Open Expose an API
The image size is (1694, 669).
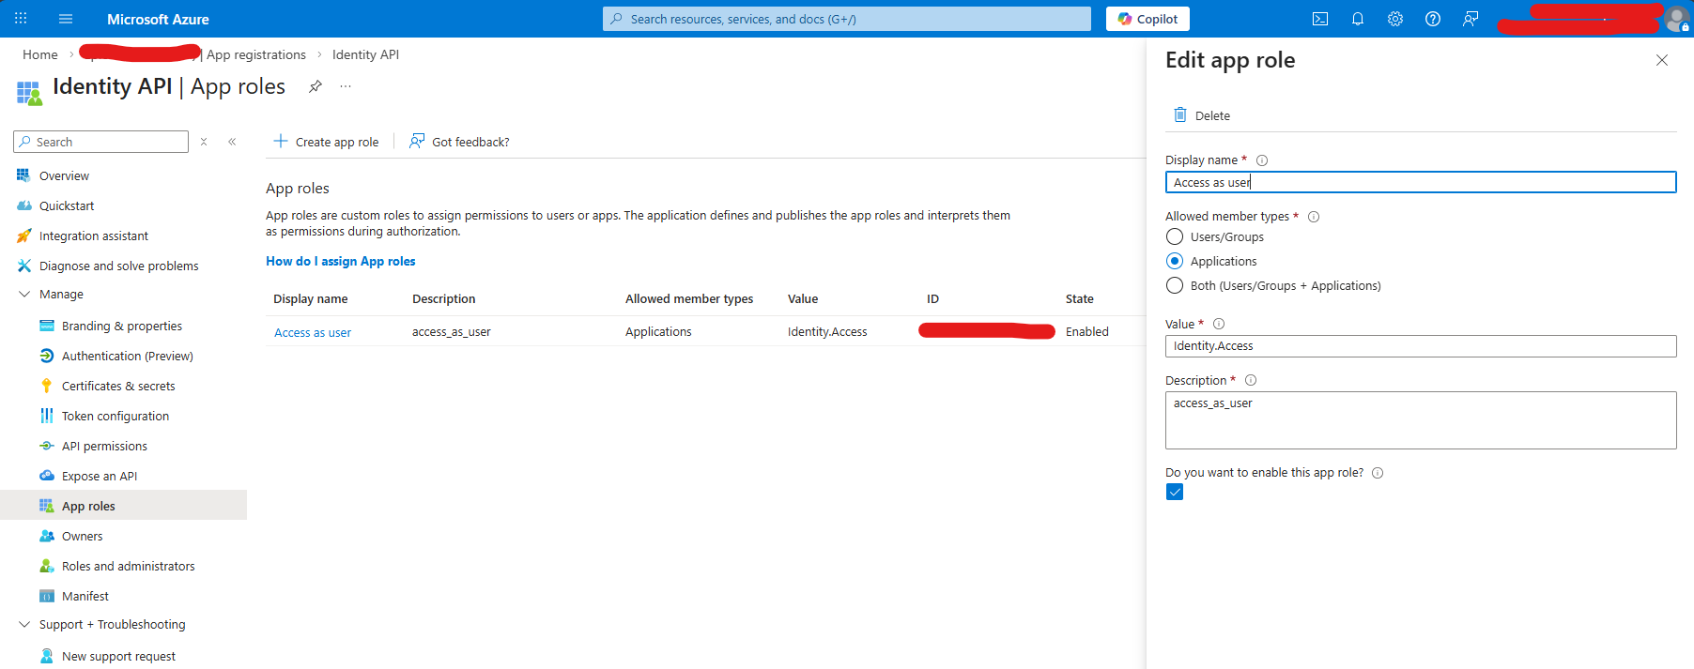click(x=100, y=476)
